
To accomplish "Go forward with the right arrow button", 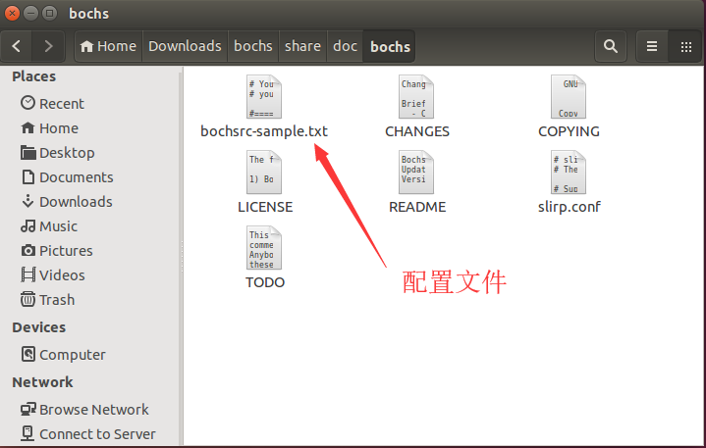I will [48, 46].
